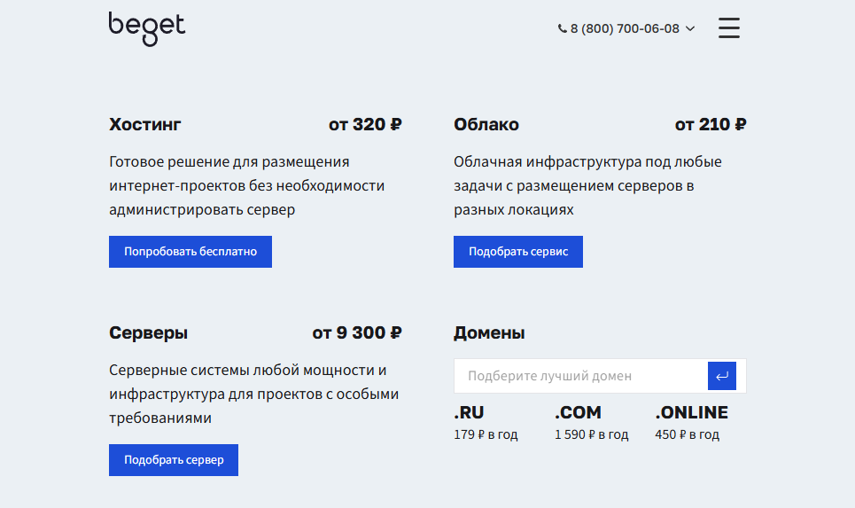This screenshot has width=855, height=508.
Task: Click the Облако price "от 210 ₽"
Action: tap(710, 124)
